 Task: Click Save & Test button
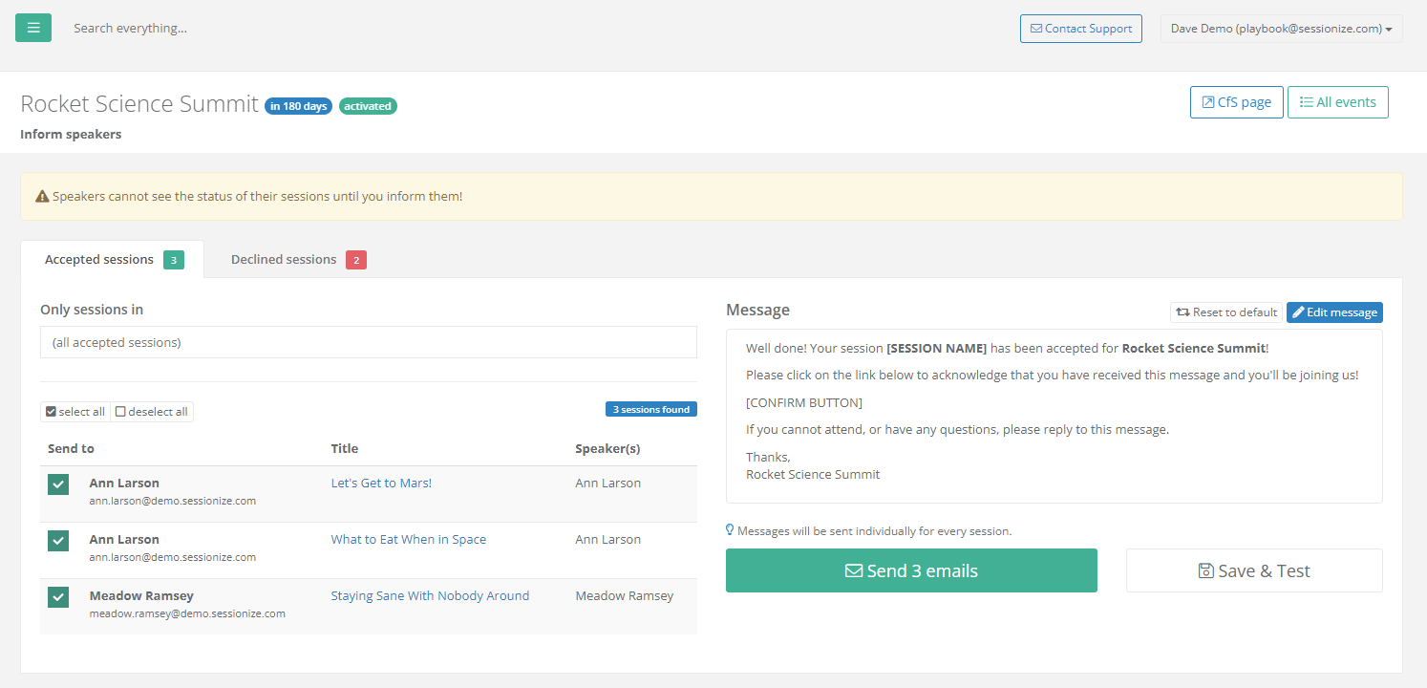pyautogui.click(x=1253, y=570)
